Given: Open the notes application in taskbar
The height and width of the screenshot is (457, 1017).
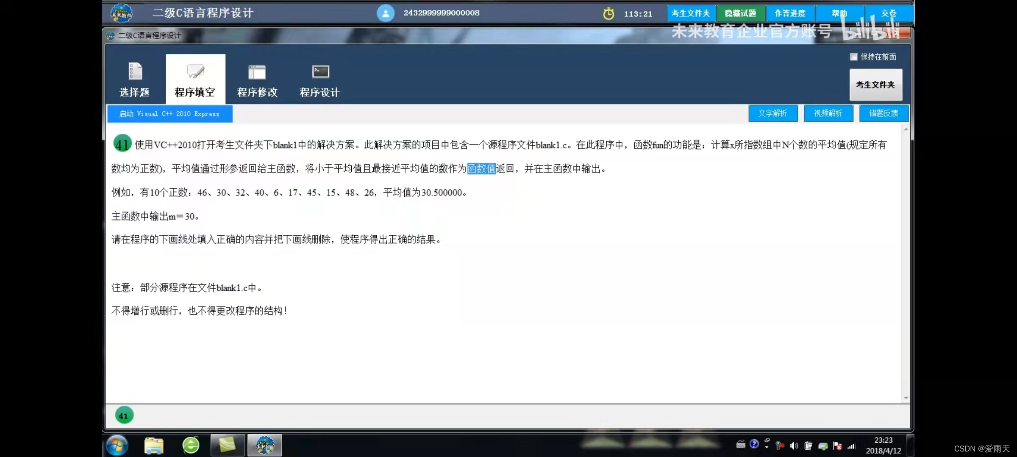Looking at the screenshot, I should 228,445.
